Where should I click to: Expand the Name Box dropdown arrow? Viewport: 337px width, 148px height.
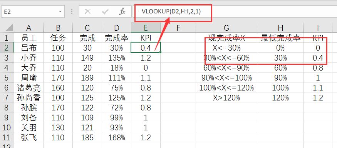tap(60, 12)
